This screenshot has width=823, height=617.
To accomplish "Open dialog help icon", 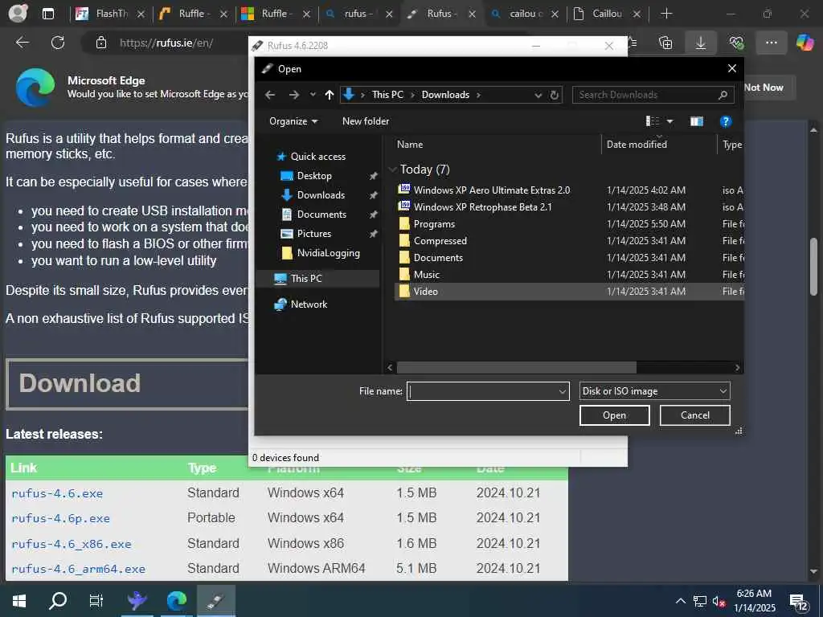I will click(726, 121).
